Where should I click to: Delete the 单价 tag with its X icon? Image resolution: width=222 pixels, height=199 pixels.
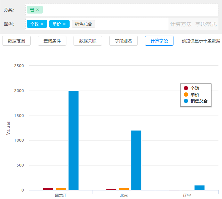click(64, 24)
